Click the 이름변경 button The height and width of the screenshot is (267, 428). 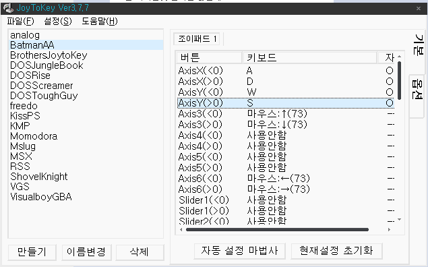pos(86,252)
